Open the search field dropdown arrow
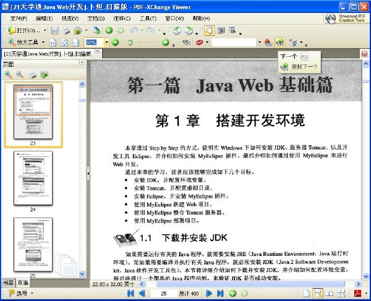The height and width of the screenshot is (301, 371). (260, 42)
